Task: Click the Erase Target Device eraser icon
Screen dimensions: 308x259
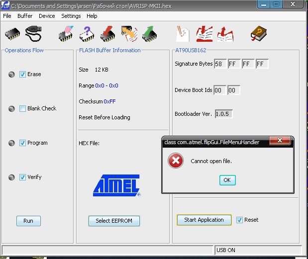Action: pyautogui.click(x=66, y=34)
